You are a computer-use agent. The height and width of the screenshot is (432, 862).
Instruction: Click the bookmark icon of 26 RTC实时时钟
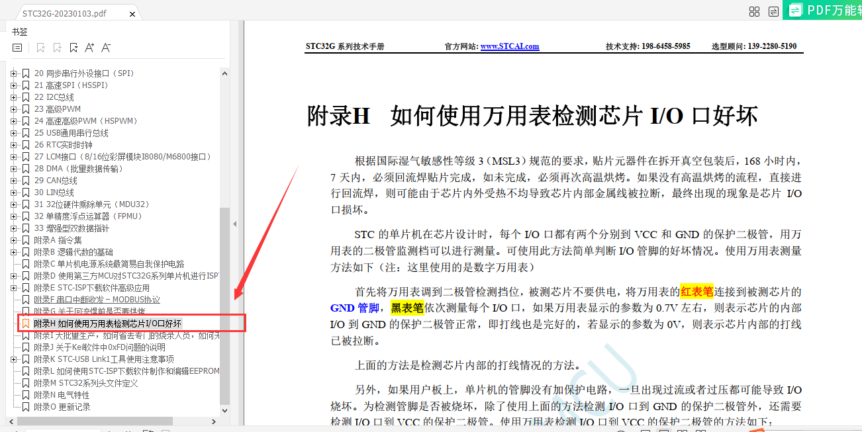(26, 145)
